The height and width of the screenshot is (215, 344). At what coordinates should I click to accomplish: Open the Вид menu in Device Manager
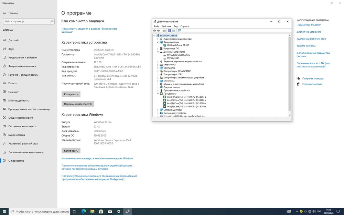click(176, 26)
